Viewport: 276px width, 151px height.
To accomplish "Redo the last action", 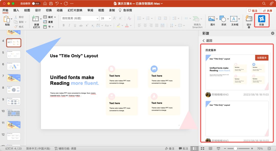I will (x=66, y=4).
